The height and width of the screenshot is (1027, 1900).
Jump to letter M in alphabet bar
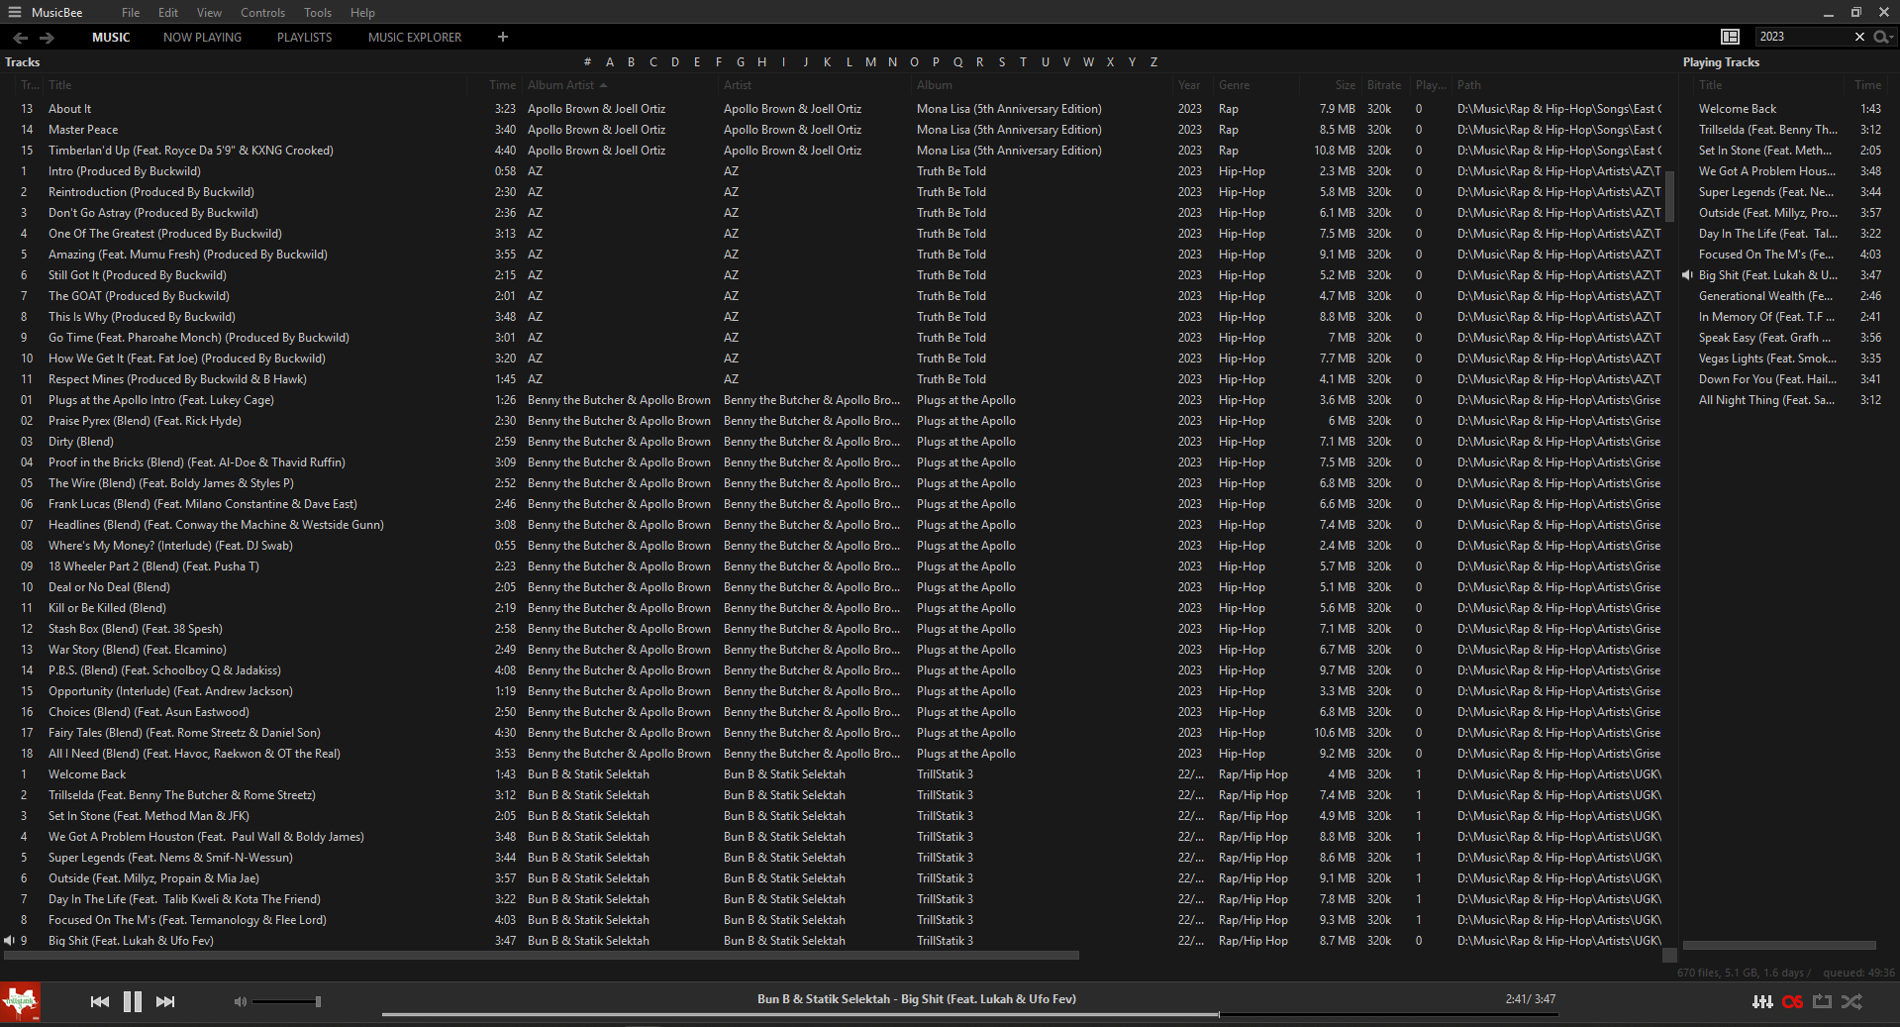point(870,61)
